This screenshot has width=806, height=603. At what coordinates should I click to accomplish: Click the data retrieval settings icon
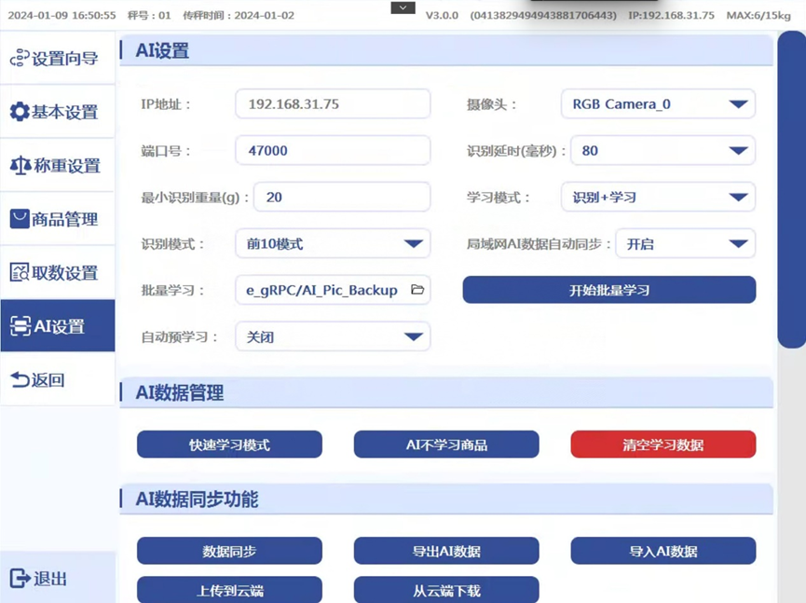pyautogui.click(x=20, y=272)
